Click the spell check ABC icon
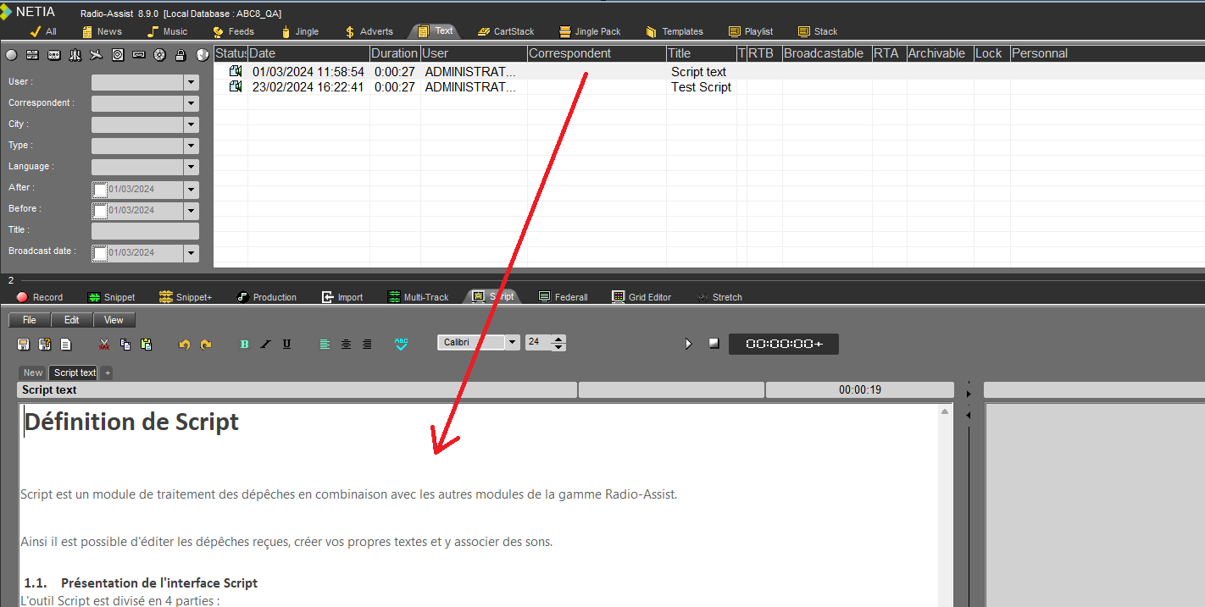 (x=401, y=344)
